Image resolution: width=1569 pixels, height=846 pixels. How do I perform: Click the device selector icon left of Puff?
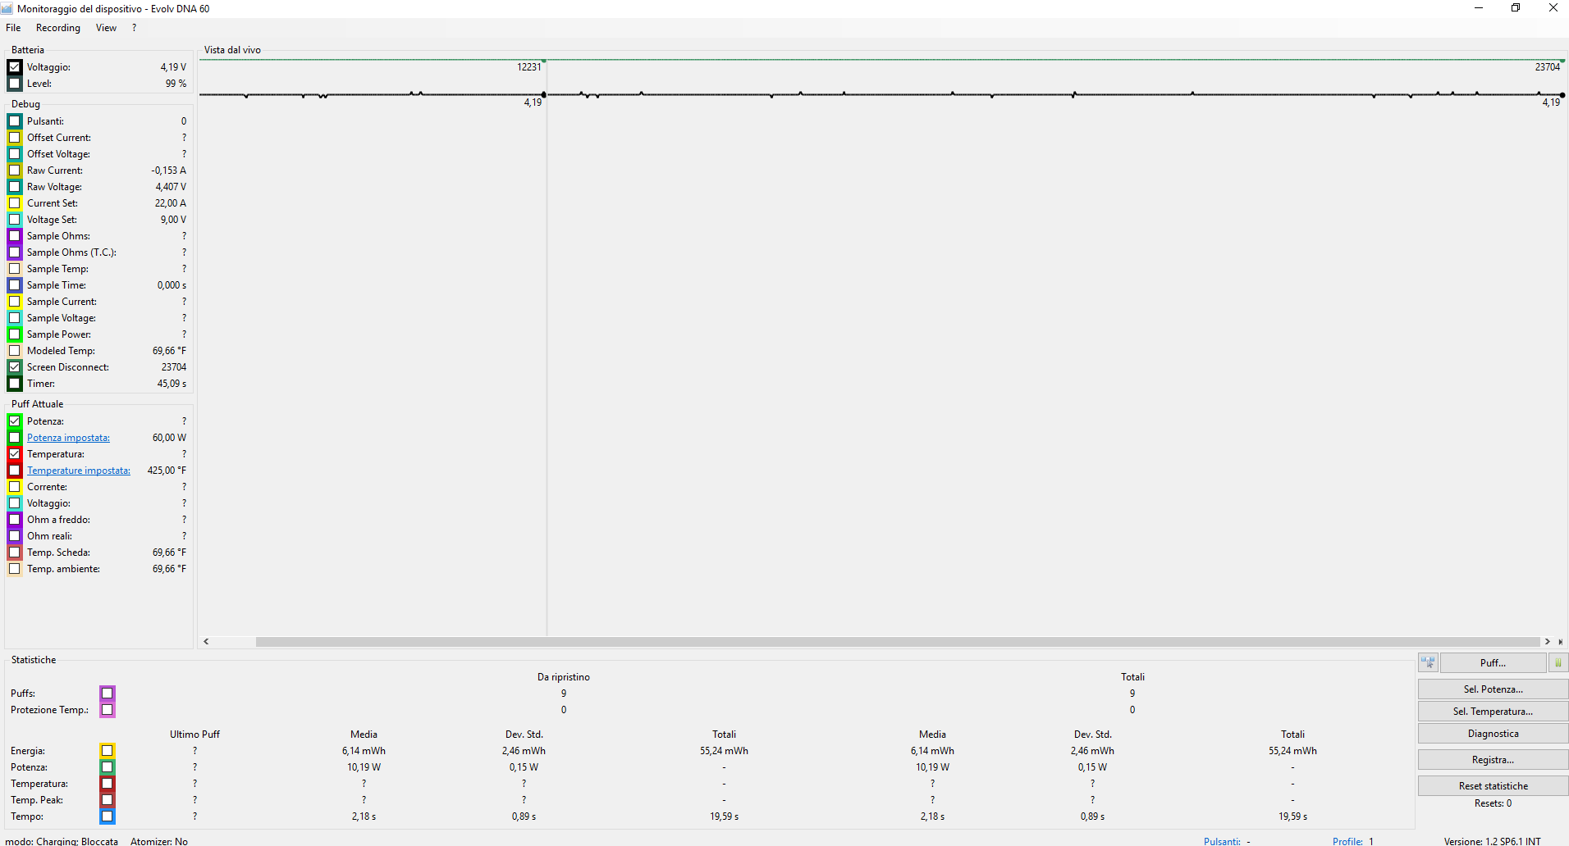tap(1428, 662)
